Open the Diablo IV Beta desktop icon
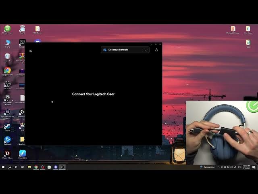 (7, 155)
